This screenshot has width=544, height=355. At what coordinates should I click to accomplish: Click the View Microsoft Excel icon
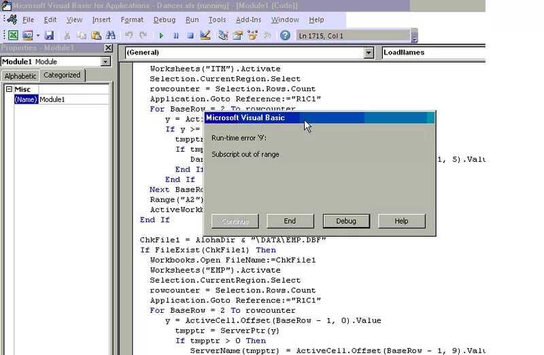point(13,35)
